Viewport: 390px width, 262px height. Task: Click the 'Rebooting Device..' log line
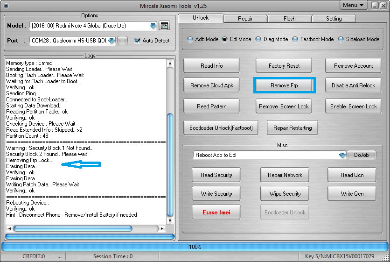point(28,203)
